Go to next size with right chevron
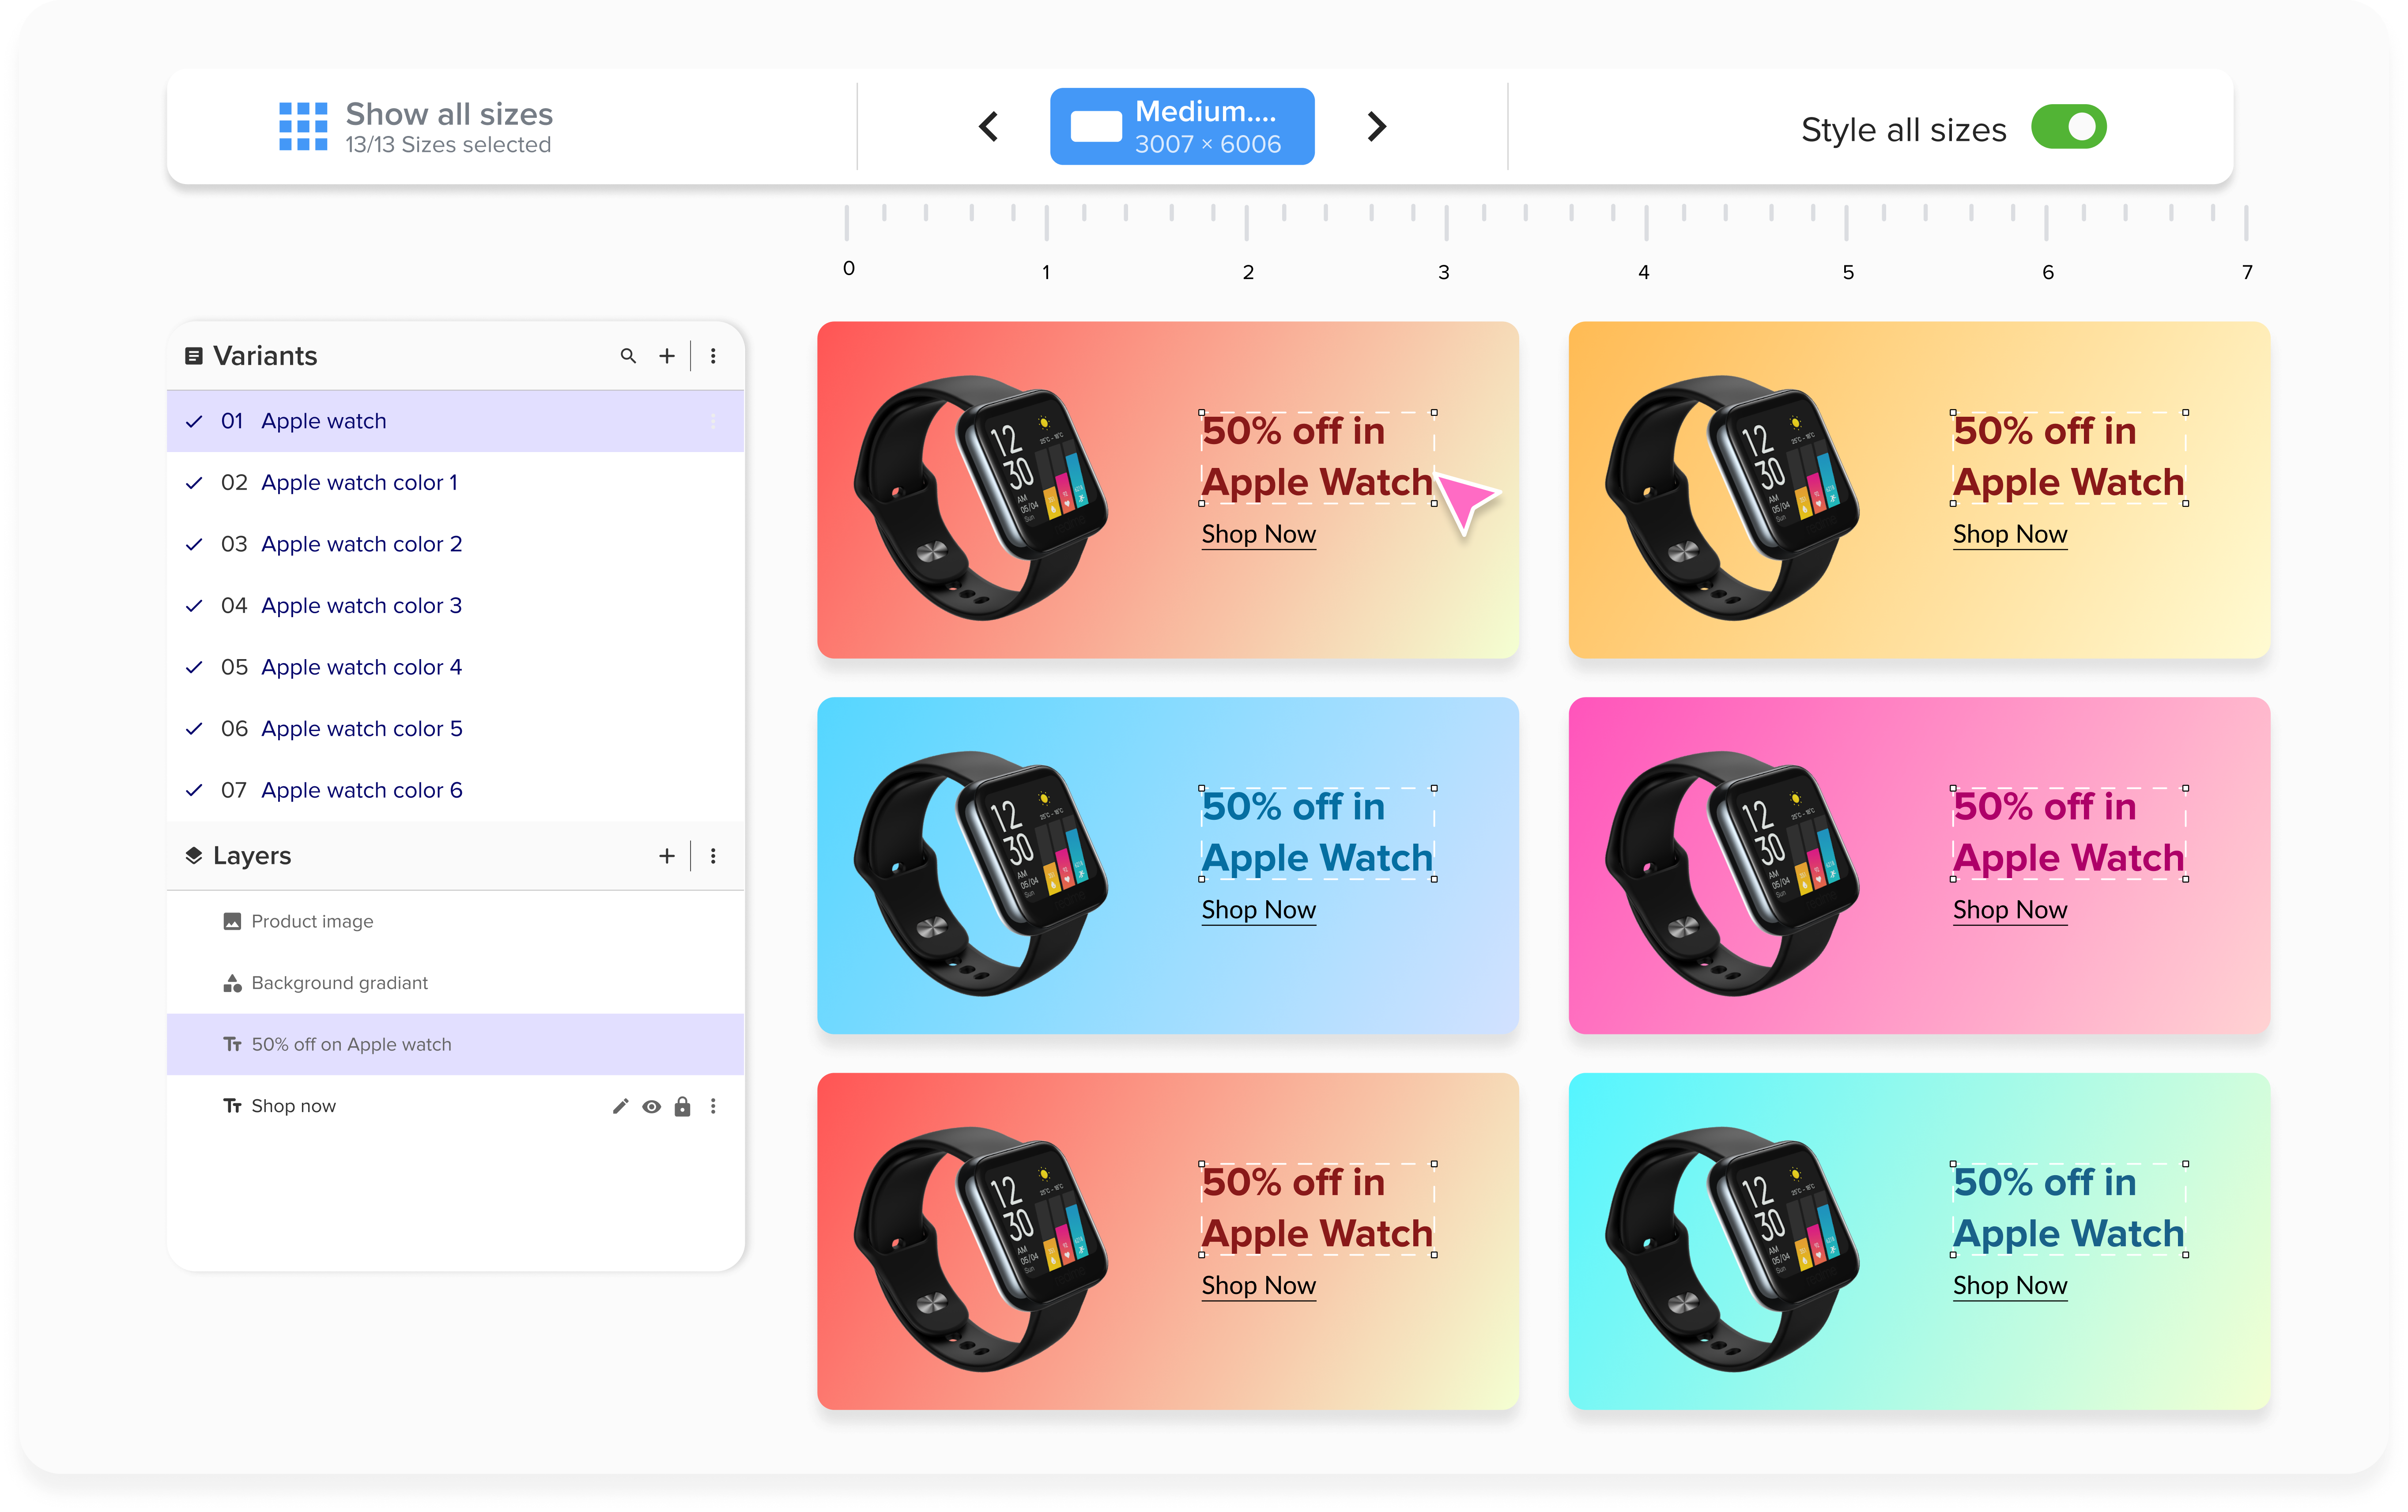This screenshot has height=1512, width=2408. click(1377, 127)
